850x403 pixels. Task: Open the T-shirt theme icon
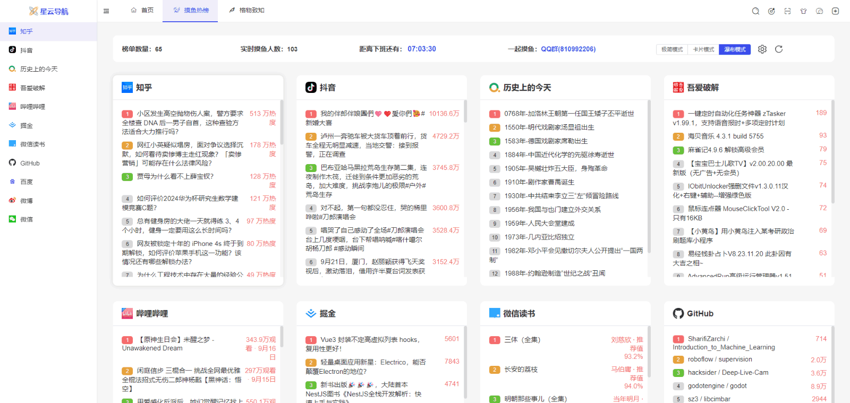tap(803, 11)
